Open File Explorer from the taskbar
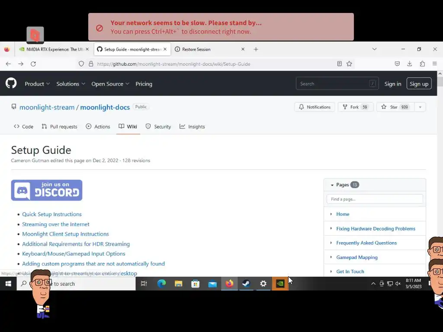The image size is (443, 332). [x=178, y=284]
